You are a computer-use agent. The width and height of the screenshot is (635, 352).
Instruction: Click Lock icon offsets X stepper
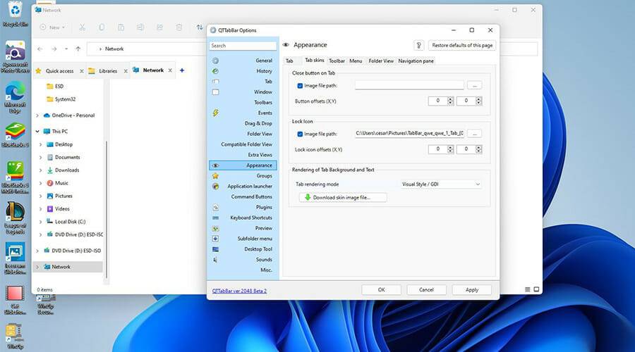point(450,149)
